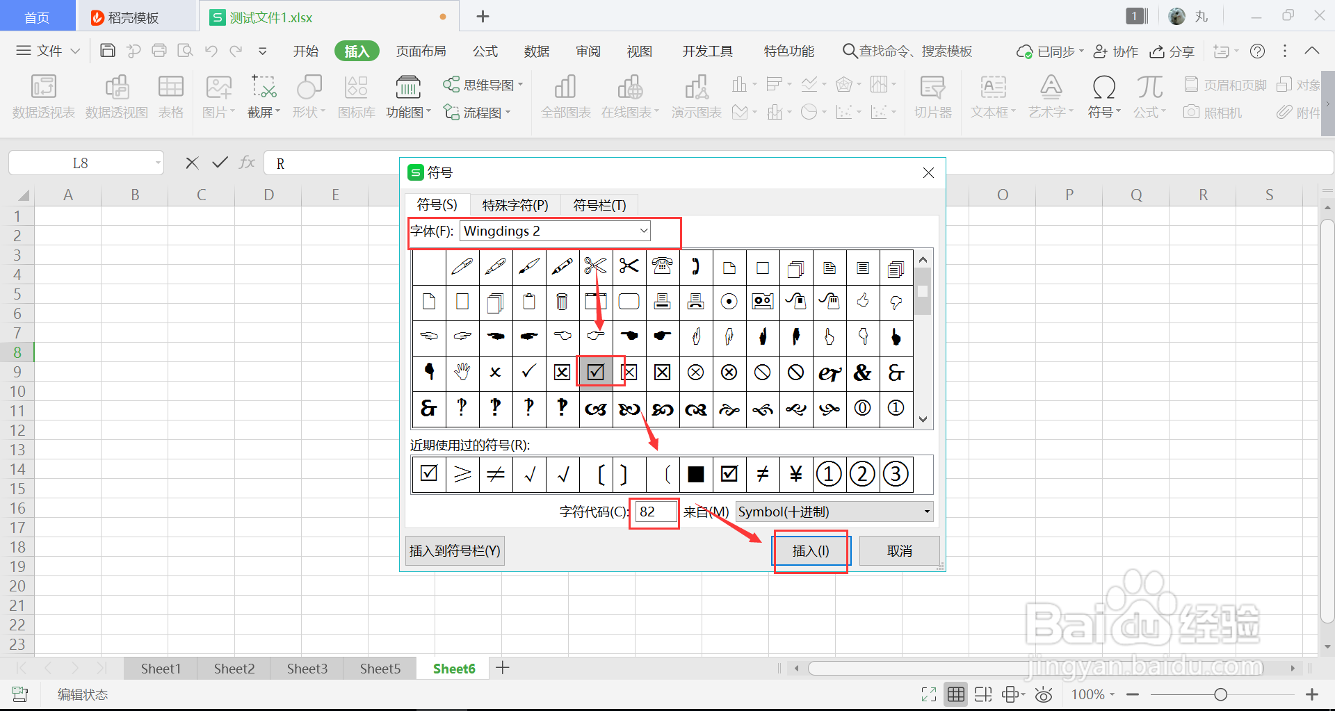Open the 符号栏(T) tab in the symbol dialog
The height and width of the screenshot is (711, 1335).
coord(599,205)
